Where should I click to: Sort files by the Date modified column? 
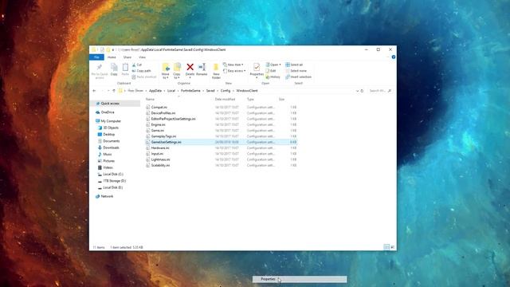[225, 99]
